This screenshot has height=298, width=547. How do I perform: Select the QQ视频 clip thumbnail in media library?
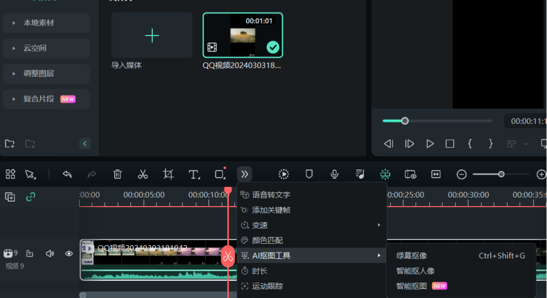pyautogui.click(x=243, y=35)
